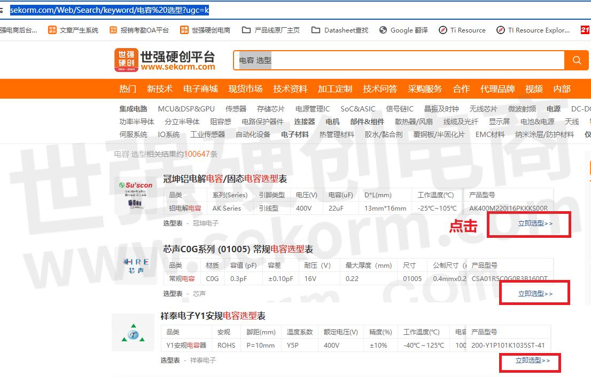
Task: Select the 微波射频 category link
Action: [x=522, y=109]
